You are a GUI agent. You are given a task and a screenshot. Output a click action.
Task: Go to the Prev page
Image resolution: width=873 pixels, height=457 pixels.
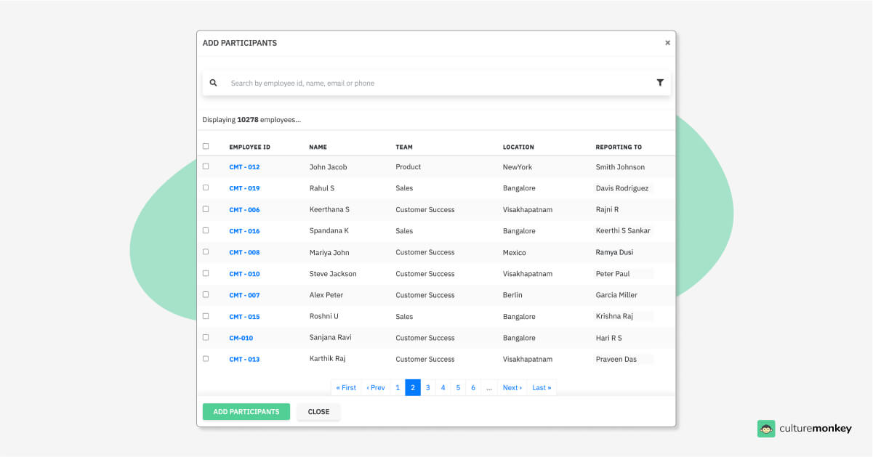pos(376,387)
